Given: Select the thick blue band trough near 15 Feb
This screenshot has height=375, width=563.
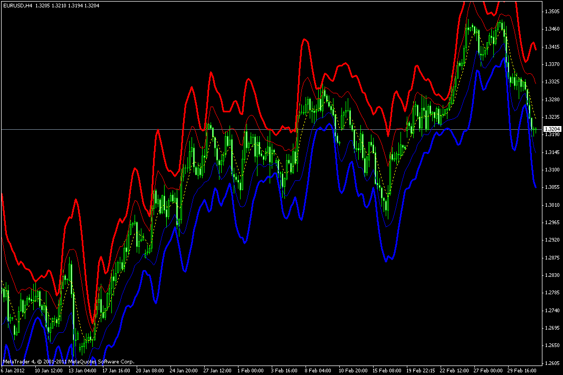Looking at the screenshot, I should click(x=387, y=260).
